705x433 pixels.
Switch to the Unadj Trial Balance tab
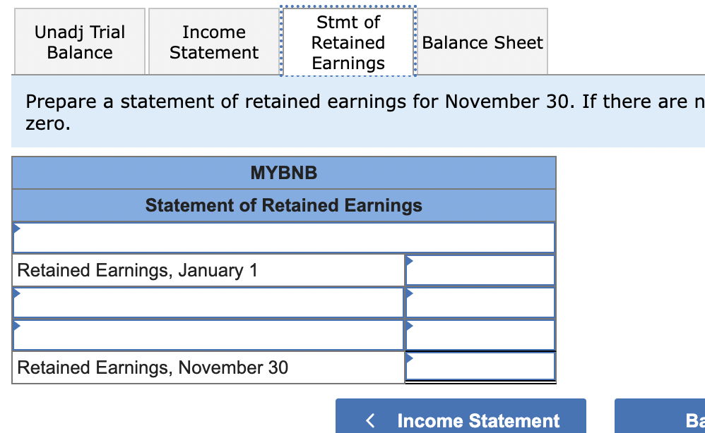click(80, 42)
